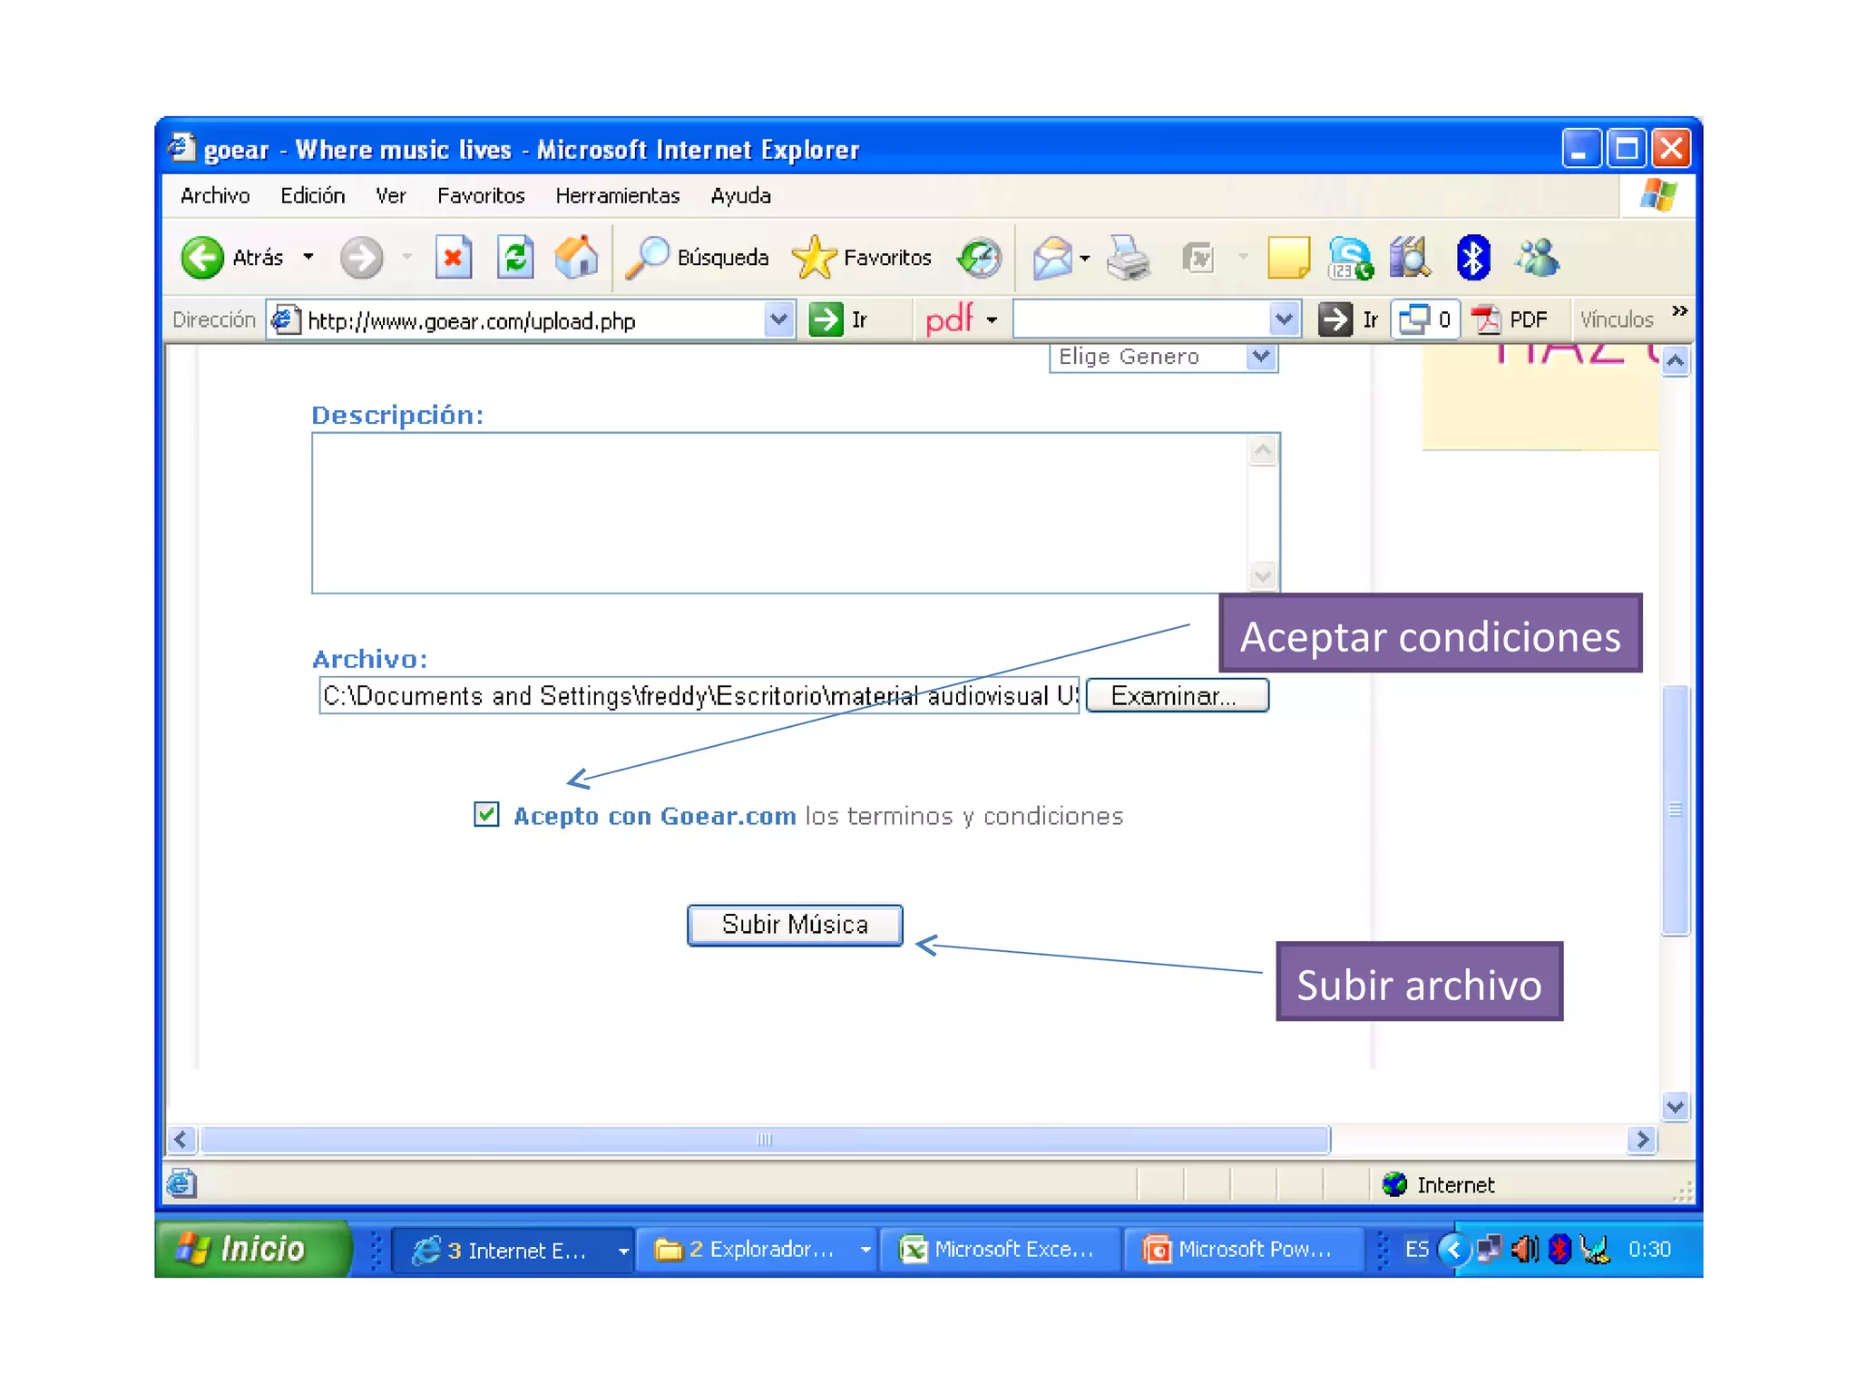Stop page loading with red X icon
The image size is (1858, 1394).
point(453,258)
